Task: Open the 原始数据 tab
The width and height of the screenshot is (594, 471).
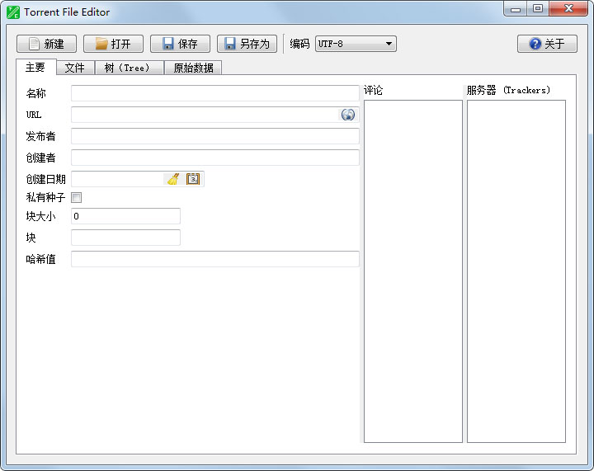Action: 193,68
